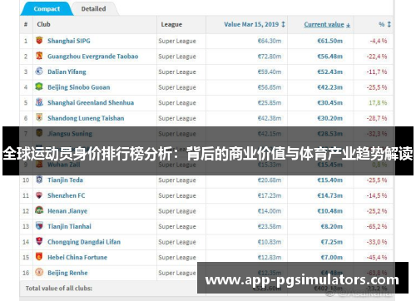Open the Tianjin Tianhai club link
The image size is (416, 301).
pos(69,226)
